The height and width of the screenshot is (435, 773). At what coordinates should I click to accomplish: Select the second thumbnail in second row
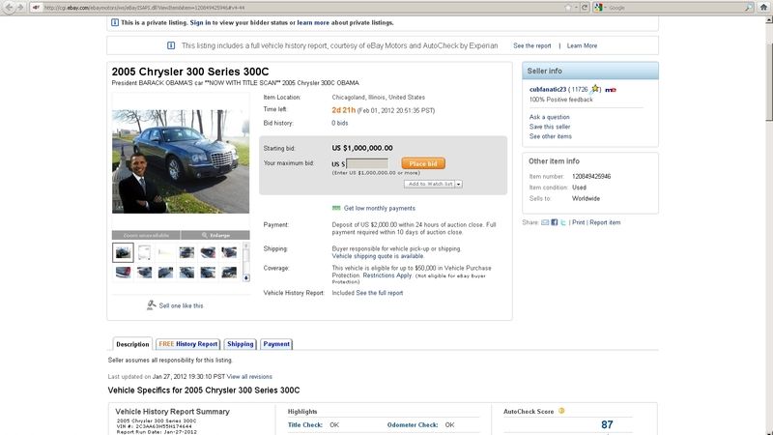point(144,273)
